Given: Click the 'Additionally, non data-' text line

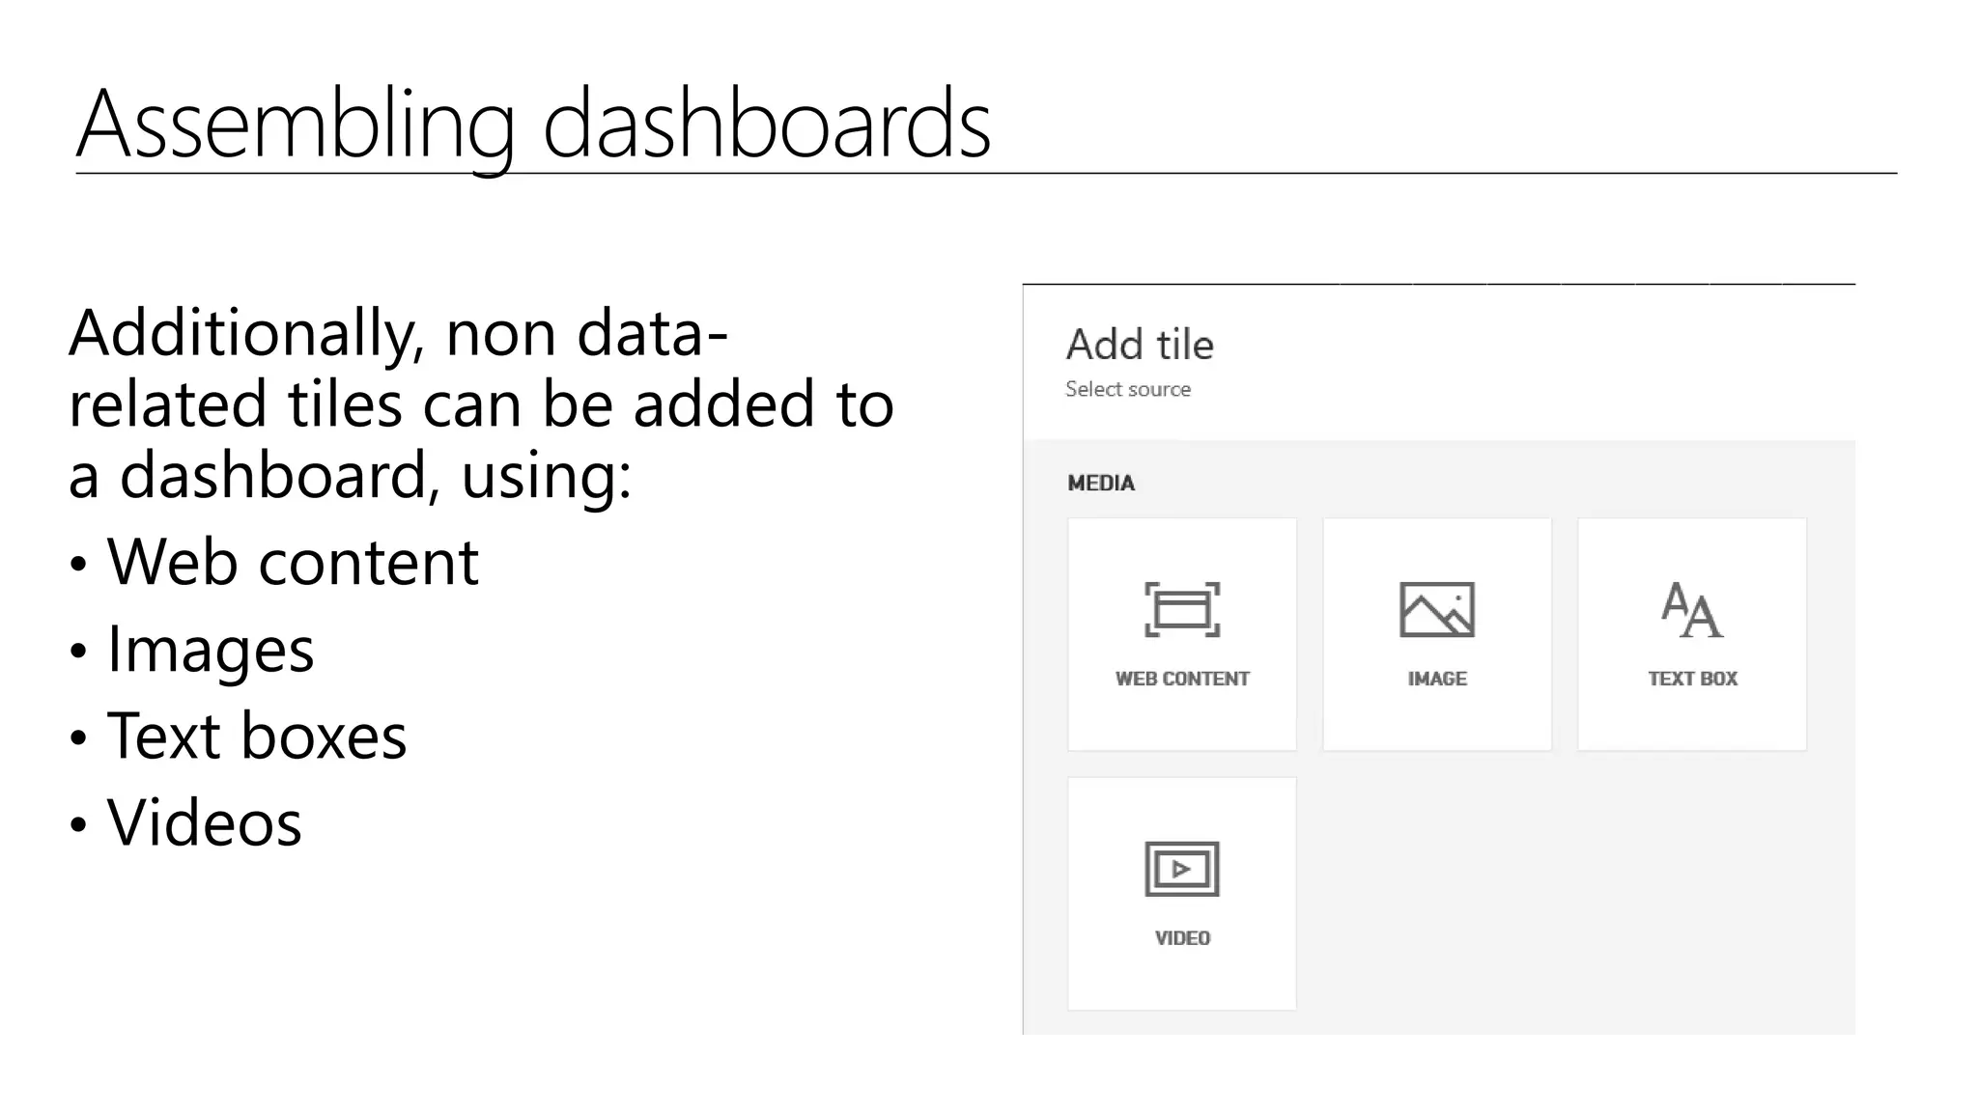Looking at the screenshot, I should (x=398, y=332).
